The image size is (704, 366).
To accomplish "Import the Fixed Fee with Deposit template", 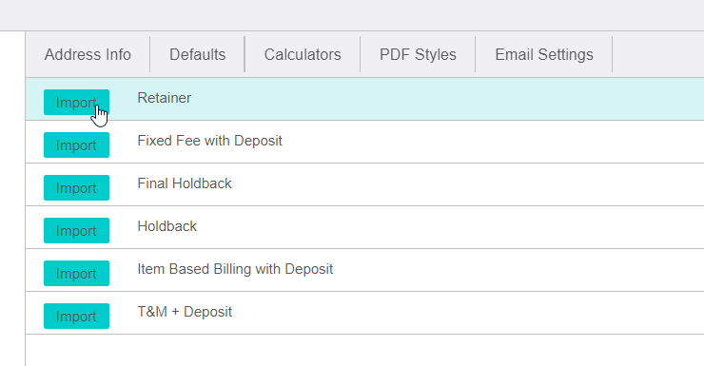I will 76,144.
